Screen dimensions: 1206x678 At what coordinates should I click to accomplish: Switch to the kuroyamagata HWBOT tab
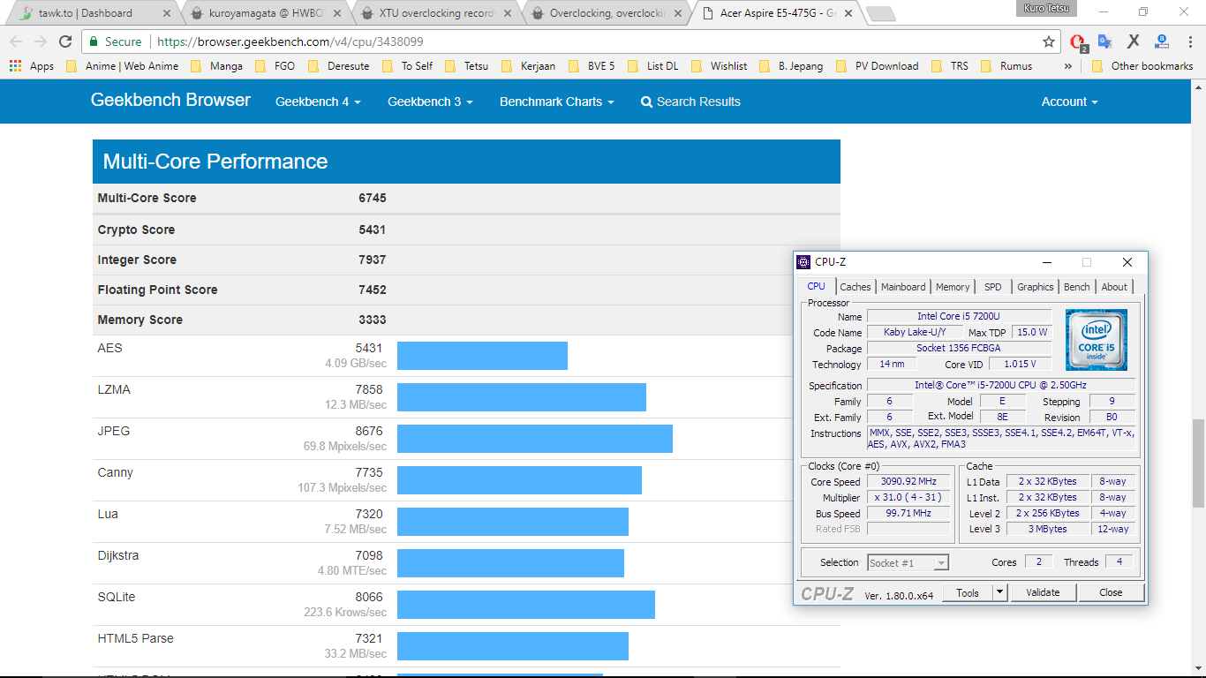tap(263, 13)
